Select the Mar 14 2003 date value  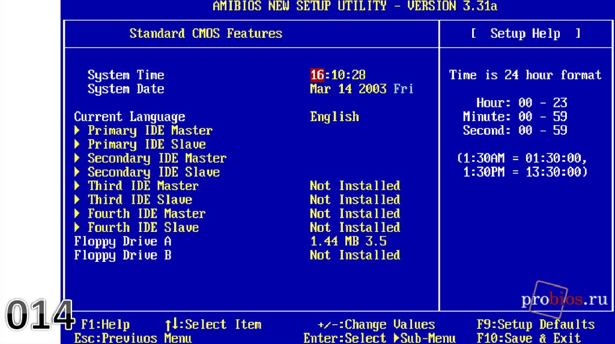point(348,89)
